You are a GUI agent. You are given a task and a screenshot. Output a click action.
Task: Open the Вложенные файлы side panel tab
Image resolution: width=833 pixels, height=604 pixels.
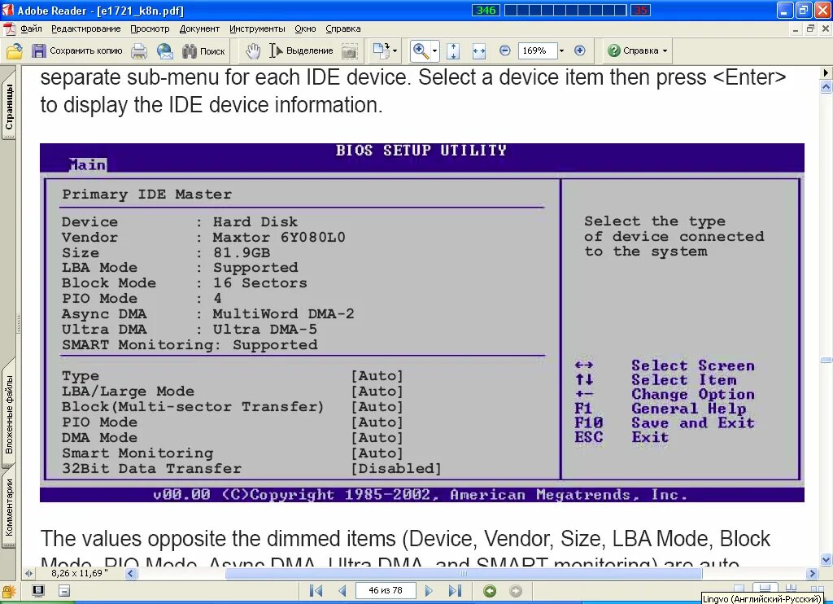(9, 414)
